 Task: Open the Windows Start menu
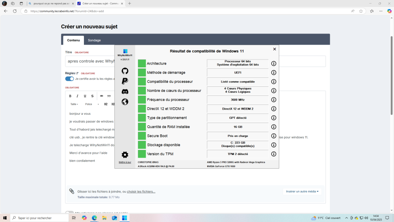5,218
